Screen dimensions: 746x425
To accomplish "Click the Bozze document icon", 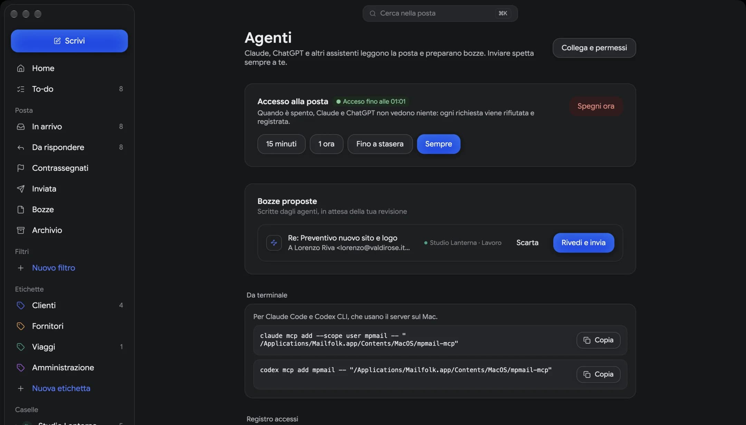I will tap(21, 209).
